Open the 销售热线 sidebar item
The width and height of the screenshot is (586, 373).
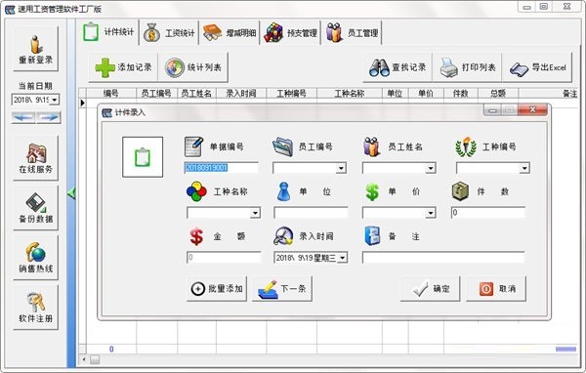tap(36, 258)
